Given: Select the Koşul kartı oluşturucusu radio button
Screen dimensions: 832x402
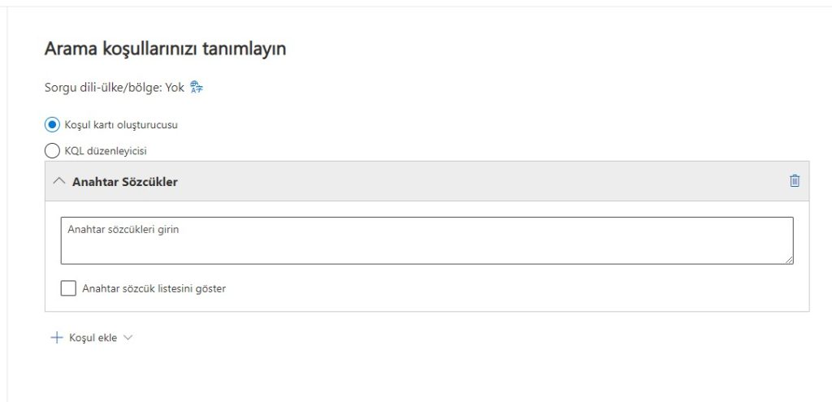Looking at the screenshot, I should 52,125.
